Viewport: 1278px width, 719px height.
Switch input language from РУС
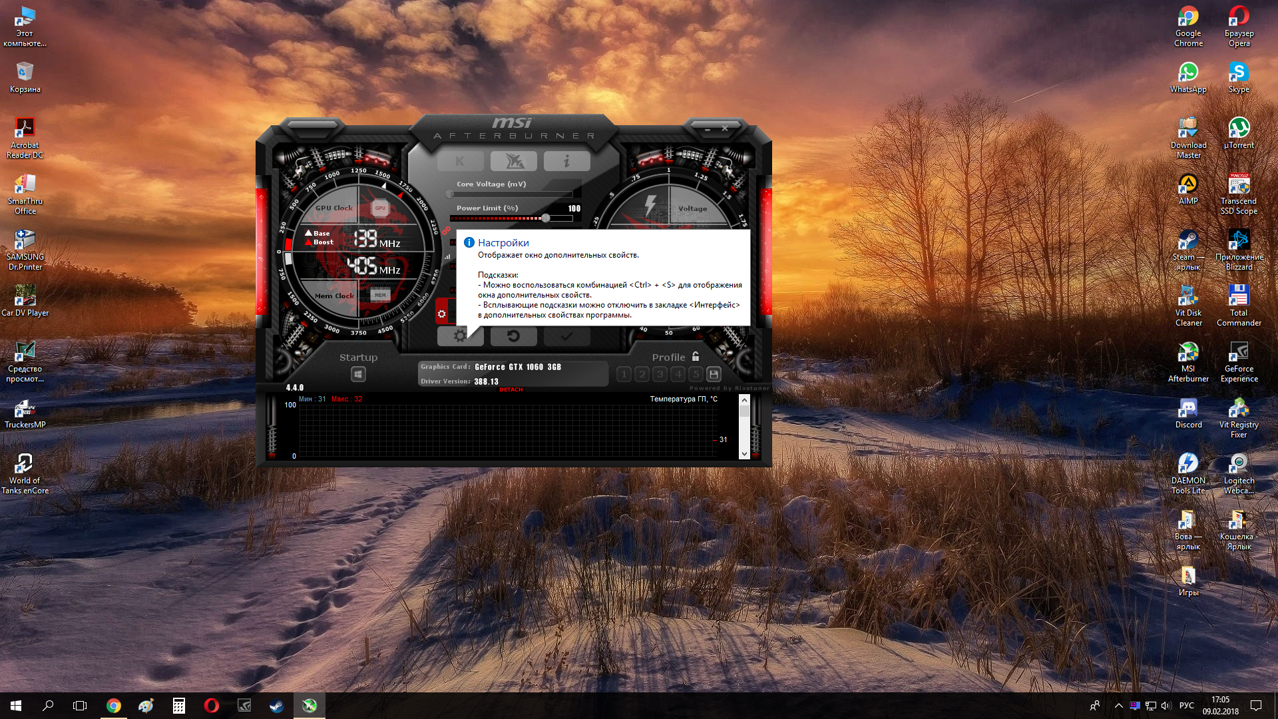pyautogui.click(x=1186, y=706)
